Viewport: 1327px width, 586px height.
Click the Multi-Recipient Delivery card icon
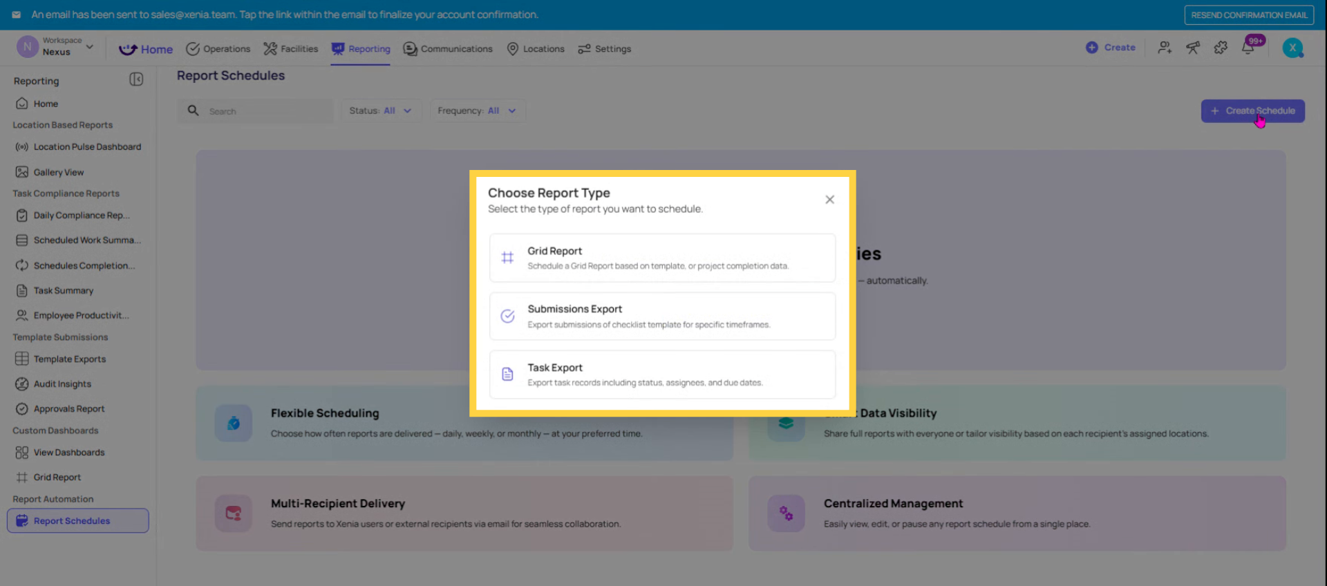pos(233,513)
